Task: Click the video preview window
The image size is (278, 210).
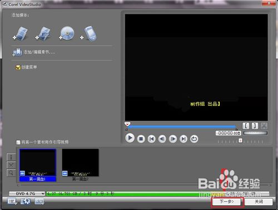Action: pyautogui.click(x=196, y=68)
